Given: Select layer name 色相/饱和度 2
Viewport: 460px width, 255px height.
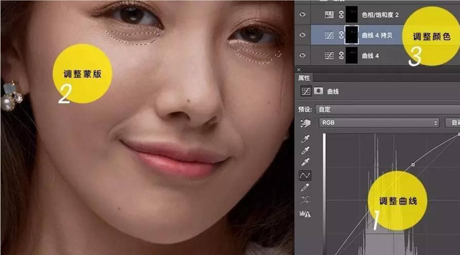Looking at the screenshot, I should click(x=380, y=14).
